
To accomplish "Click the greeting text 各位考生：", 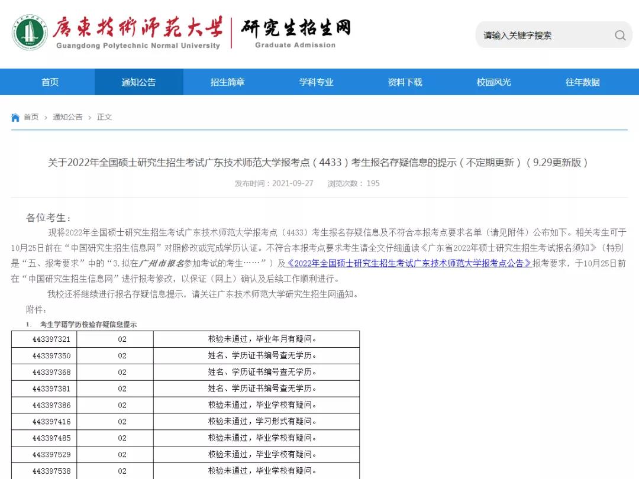I will (49, 218).
